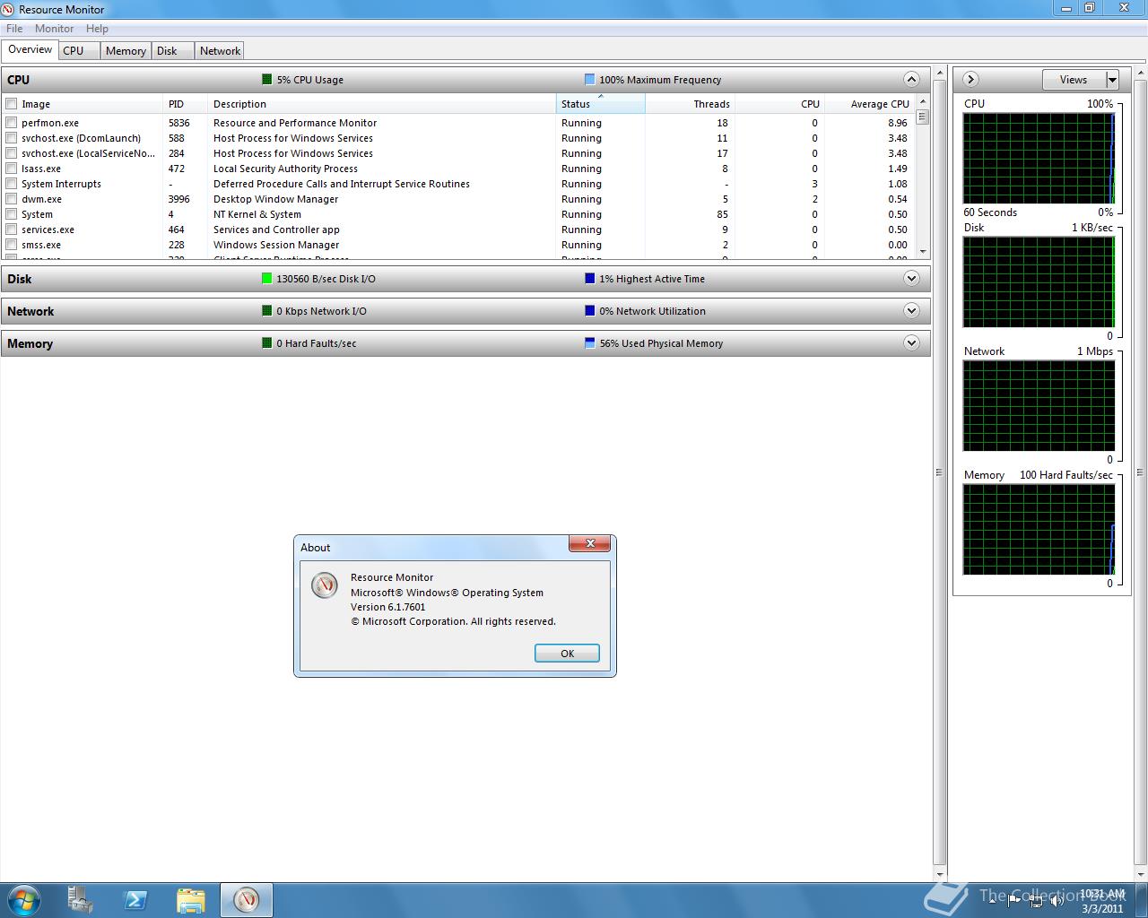Click the Views button
This screenshot has width=1148, height=918.
[1074, 80]
